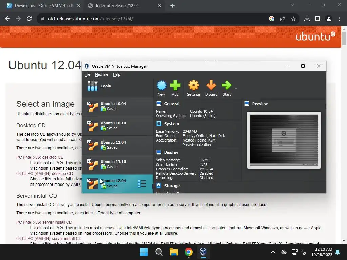
Task: Click the Preview section header
Action: tap(260, 104)
